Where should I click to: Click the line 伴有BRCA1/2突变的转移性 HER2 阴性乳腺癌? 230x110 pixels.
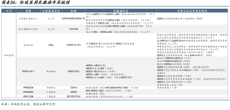coord(110,44)
